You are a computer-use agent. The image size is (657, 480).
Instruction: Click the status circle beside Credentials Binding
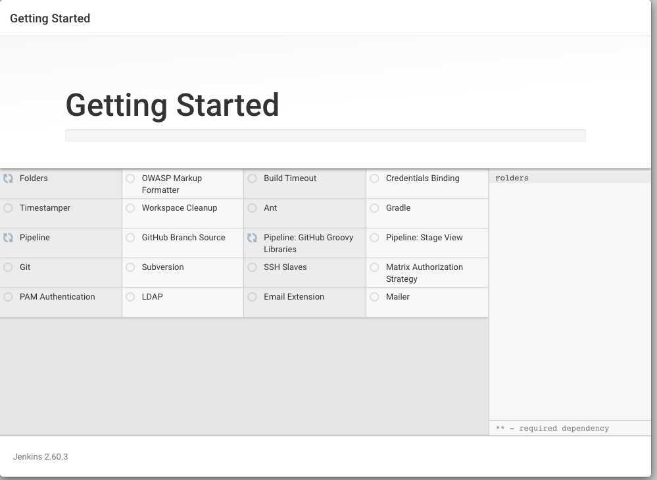[374, 178]
